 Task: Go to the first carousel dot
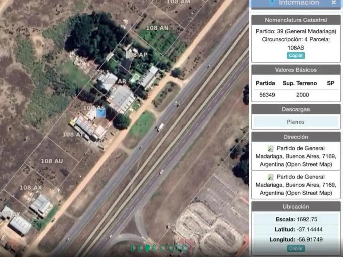pos(133,248)
